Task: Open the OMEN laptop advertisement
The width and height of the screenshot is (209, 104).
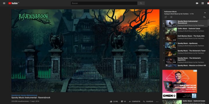Action: [180, 84]
